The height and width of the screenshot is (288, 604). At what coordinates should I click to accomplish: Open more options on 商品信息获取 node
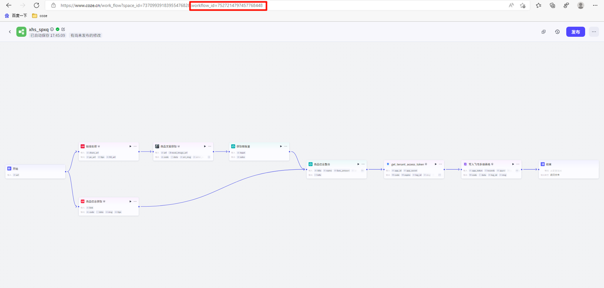coord(135,201)
